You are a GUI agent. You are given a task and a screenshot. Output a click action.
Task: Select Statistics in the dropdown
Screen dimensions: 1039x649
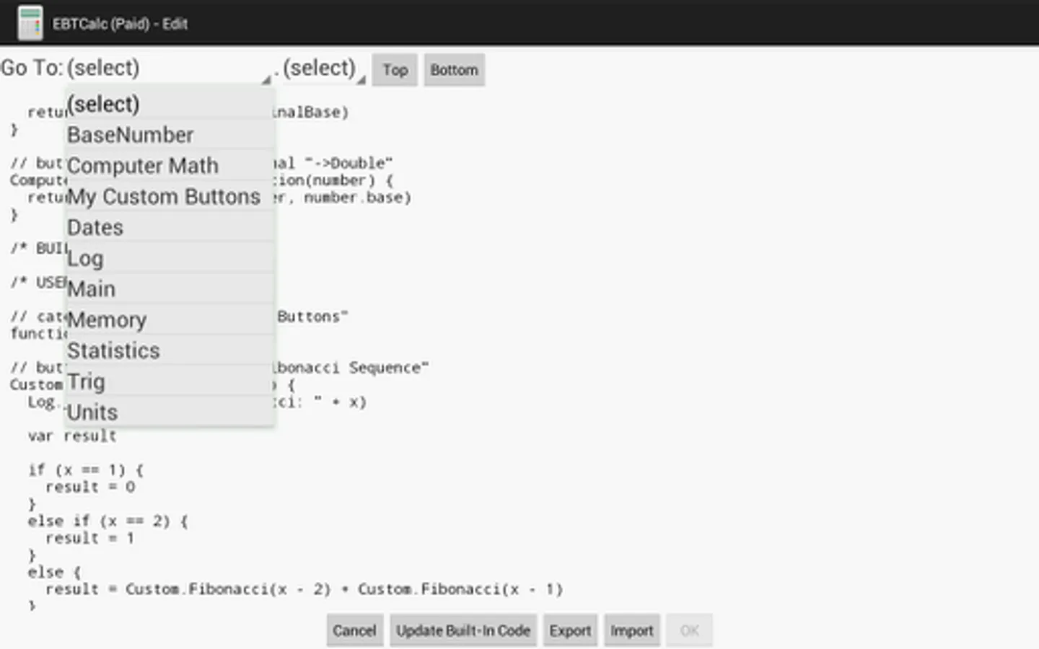pyautogui.click(x=170, y=351)
